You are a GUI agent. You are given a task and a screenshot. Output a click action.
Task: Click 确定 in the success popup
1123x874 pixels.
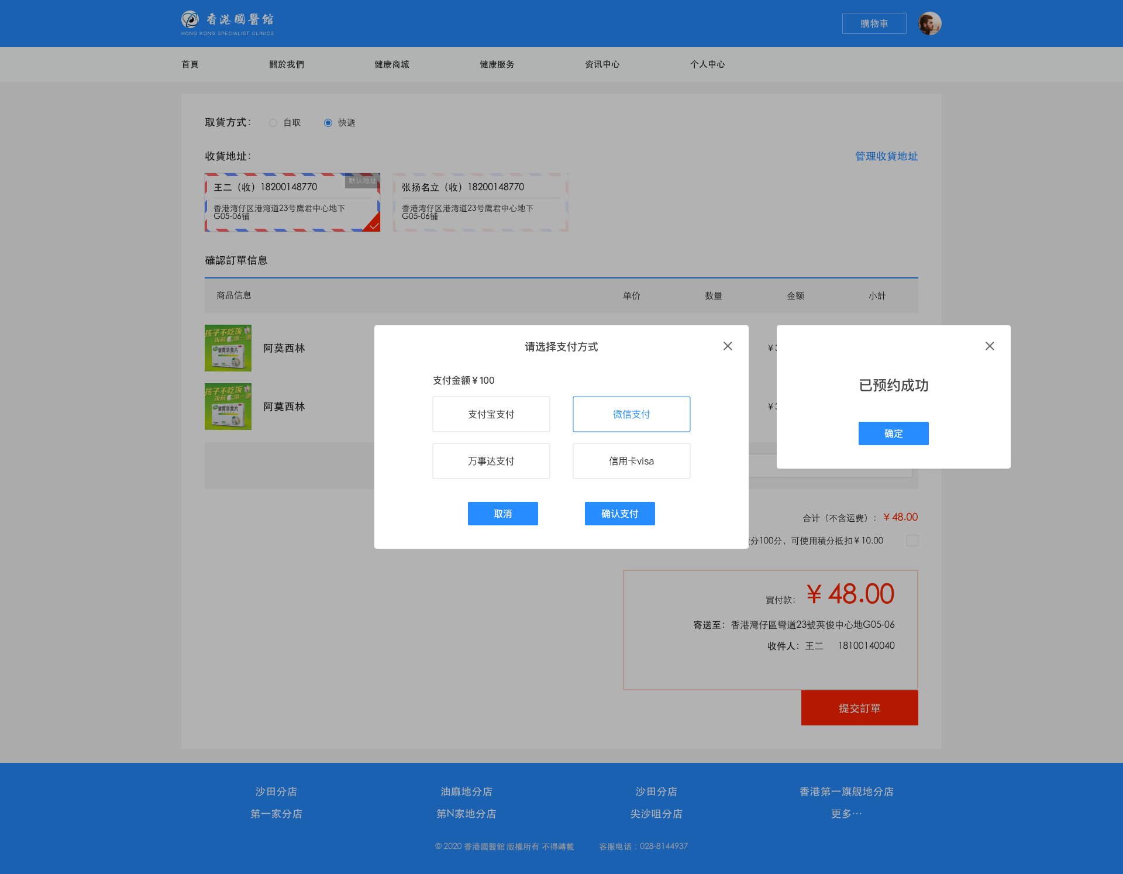pos(894,433)
